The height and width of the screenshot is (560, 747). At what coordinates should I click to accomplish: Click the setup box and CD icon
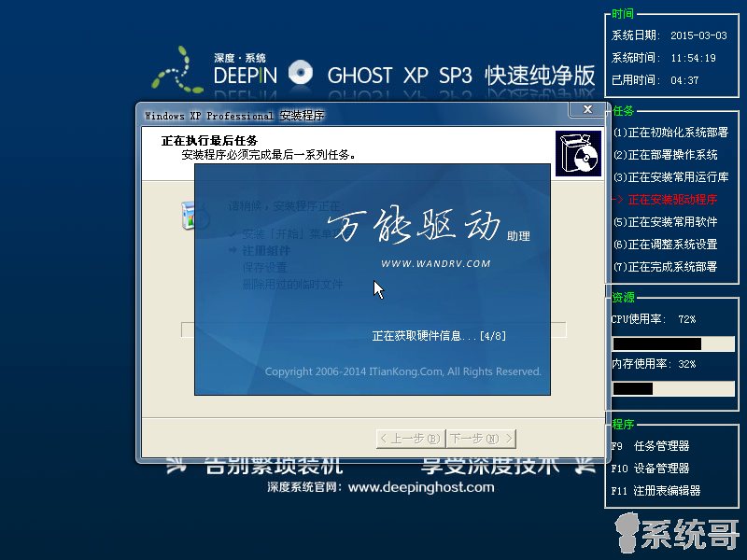[578, 153]
